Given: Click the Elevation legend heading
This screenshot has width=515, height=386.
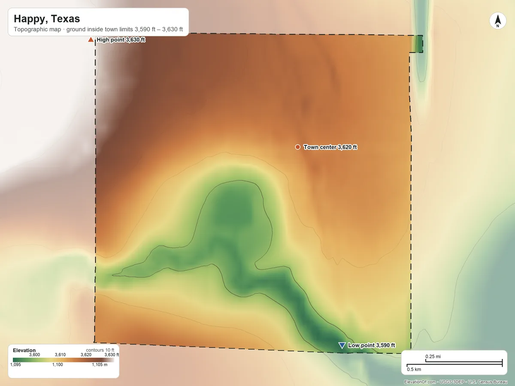Looking at the screenshot, I should click(x=24, y=350).
